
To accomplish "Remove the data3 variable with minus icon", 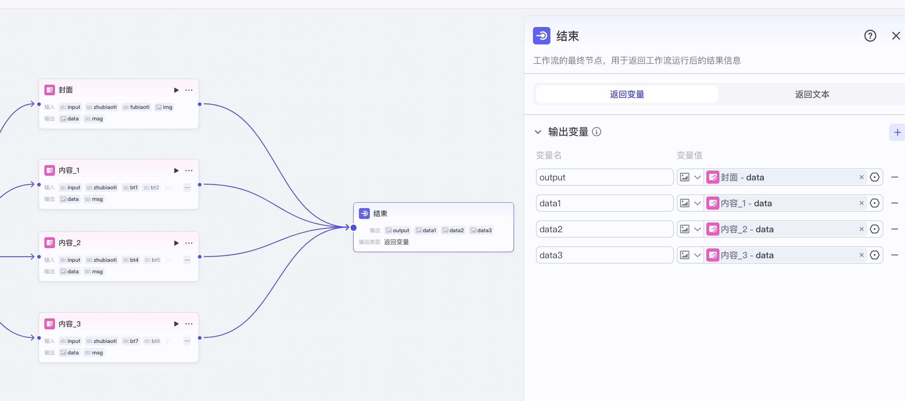I will (x=895, y=255).
